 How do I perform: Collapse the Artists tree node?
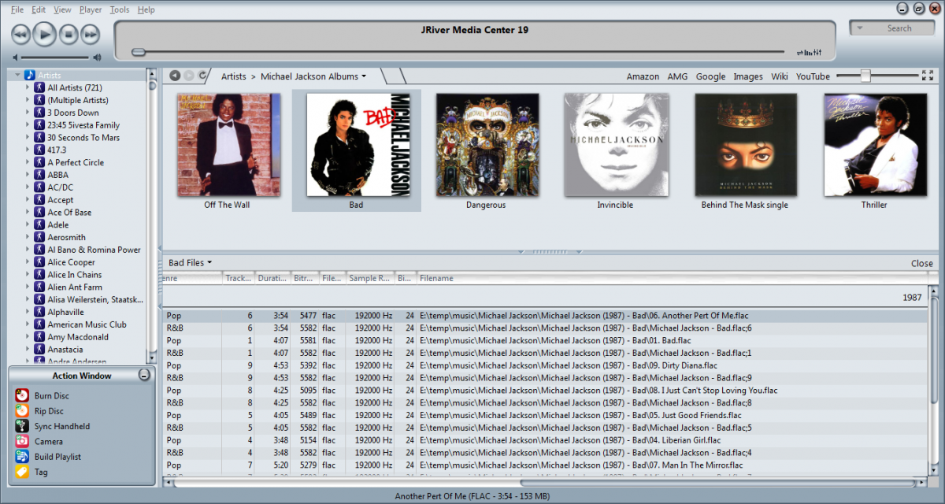17,75
